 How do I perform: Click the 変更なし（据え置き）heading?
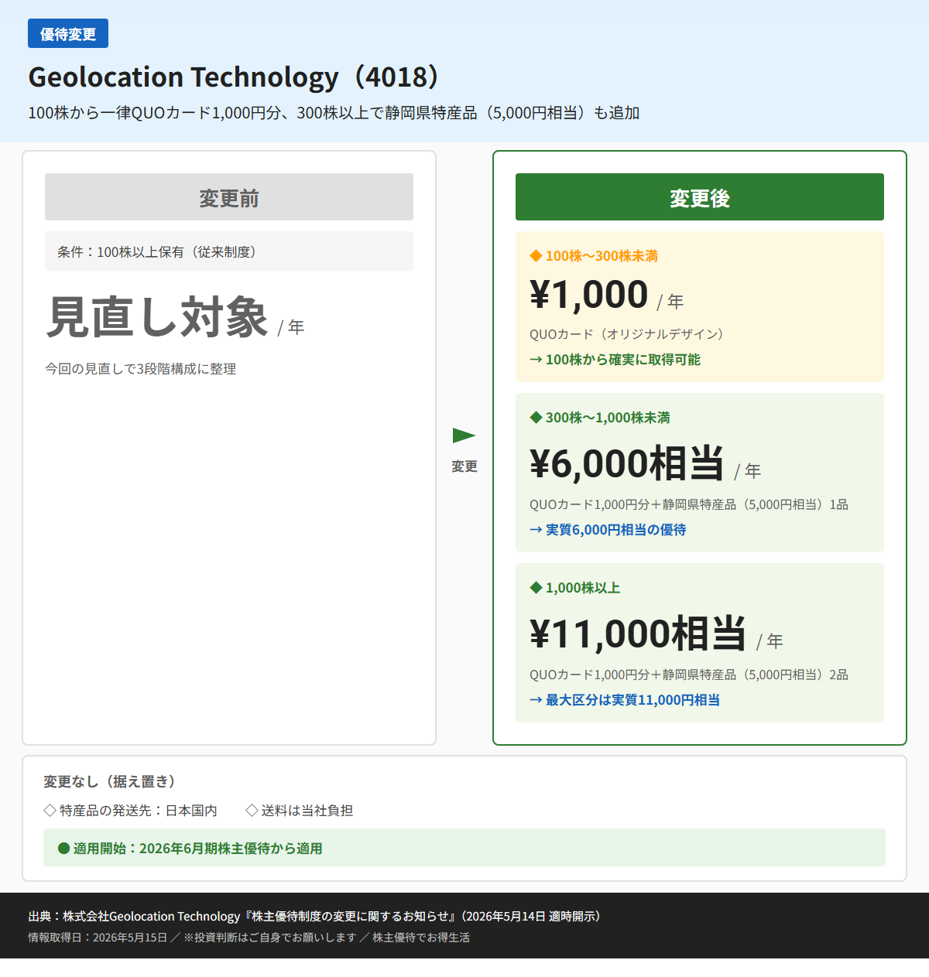point(112,781)
